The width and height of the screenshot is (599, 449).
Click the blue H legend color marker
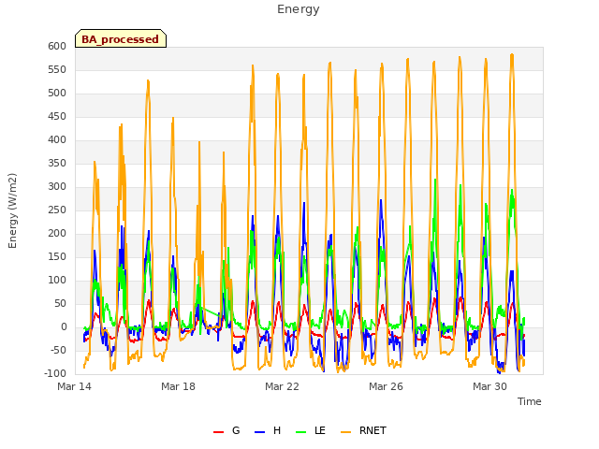[x=259, y=432]
